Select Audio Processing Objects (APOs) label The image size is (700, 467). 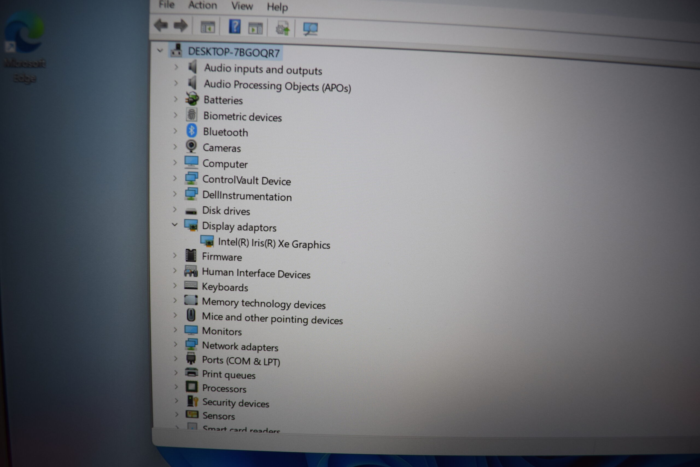coord(277,86)
